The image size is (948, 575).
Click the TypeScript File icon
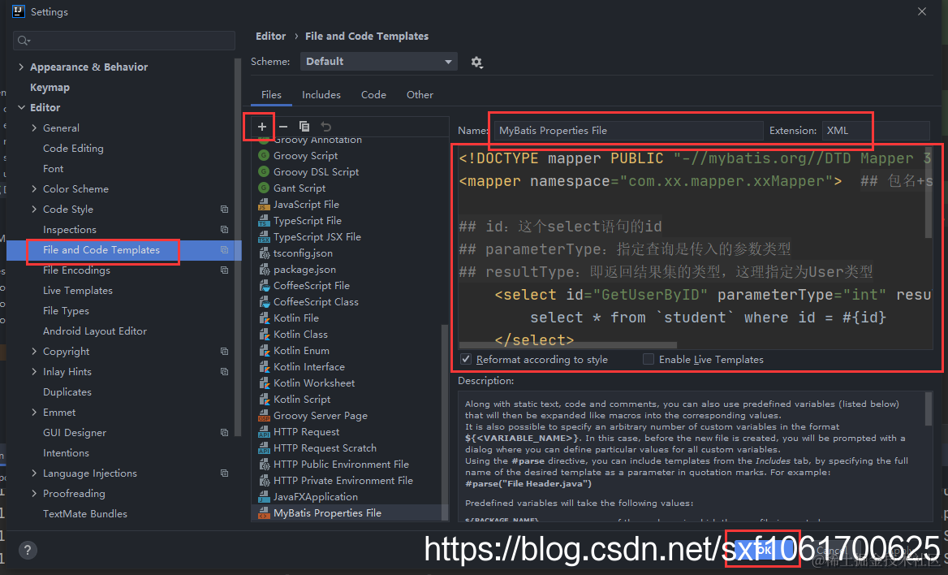click(264, 221)
